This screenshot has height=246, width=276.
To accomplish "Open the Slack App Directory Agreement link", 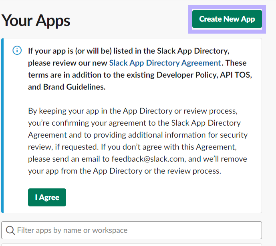I will tap(165, 63).
